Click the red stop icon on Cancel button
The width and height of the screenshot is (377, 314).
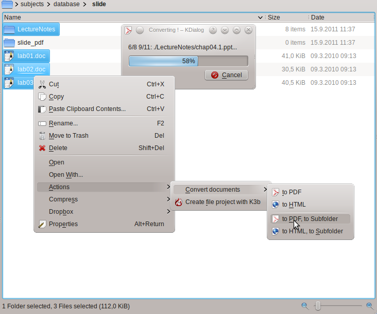pyautogui.click(x=215, y=75)
